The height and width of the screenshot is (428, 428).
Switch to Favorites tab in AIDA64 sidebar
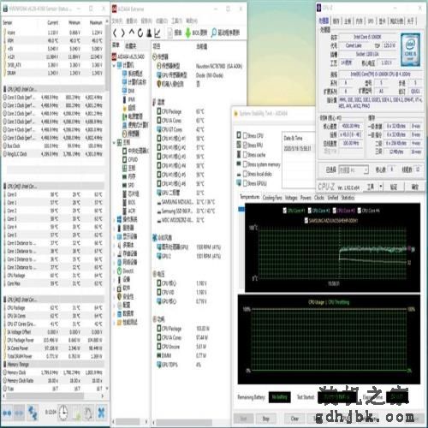(130, 45)
